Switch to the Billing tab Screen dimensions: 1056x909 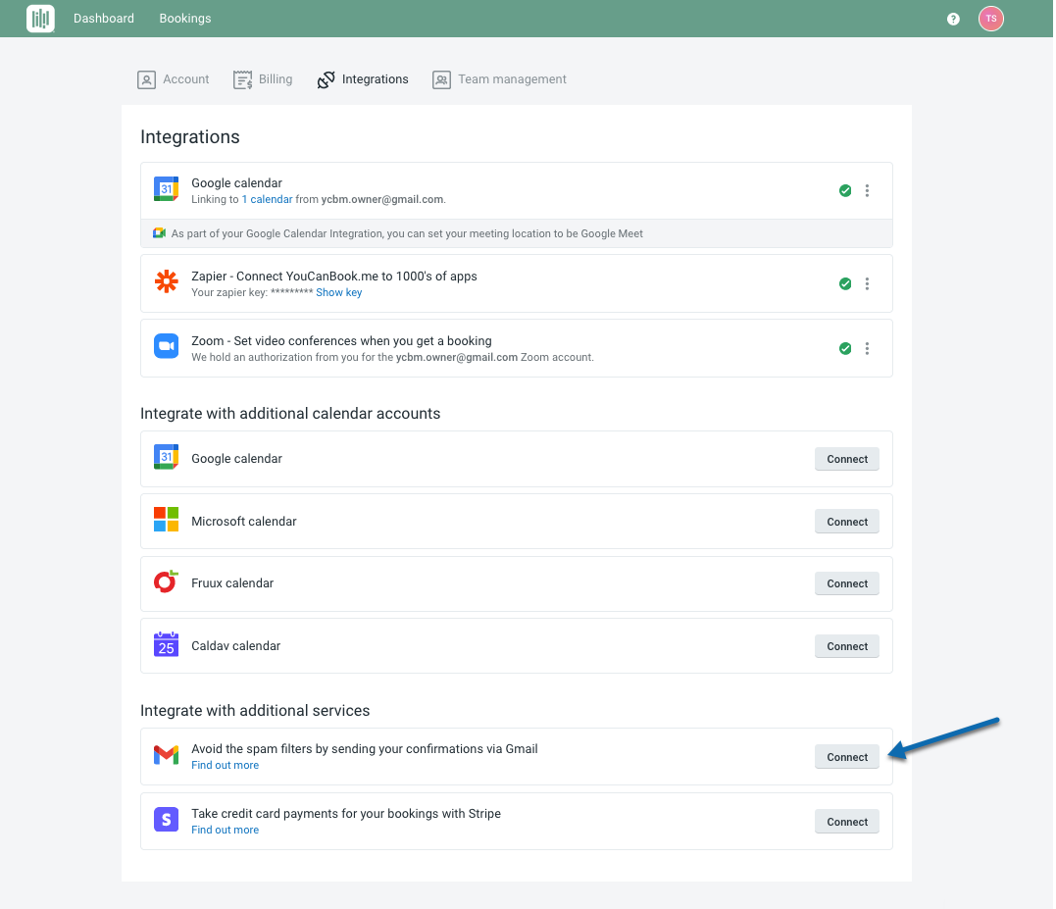click(262, 79)
